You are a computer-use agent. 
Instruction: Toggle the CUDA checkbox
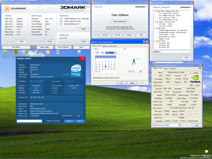pos(173,121)
